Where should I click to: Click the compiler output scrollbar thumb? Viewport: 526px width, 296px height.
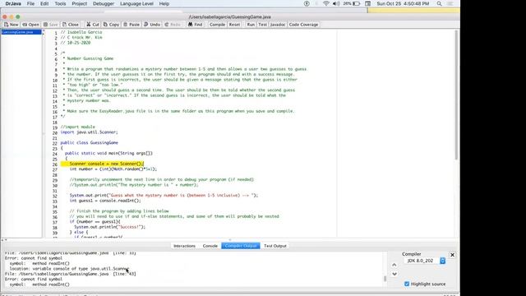[x=385, y=278]
